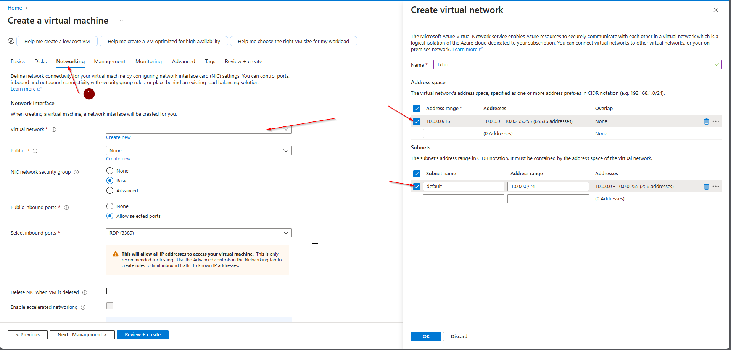
Task: Click OK to create virtual network
Action: (426, 336)
